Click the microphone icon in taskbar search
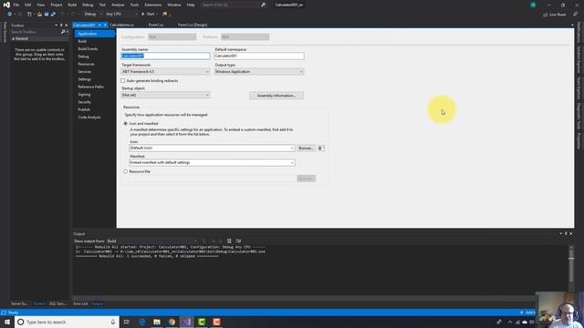 (113, 322)
